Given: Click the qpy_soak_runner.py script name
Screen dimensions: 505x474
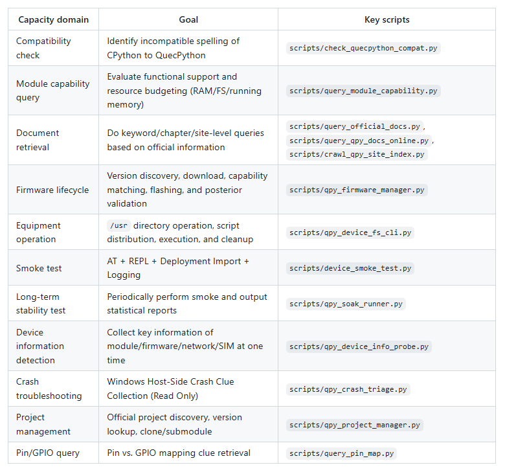Looking at the screenshot, I should pyautogui.click(x=346, y=304).
